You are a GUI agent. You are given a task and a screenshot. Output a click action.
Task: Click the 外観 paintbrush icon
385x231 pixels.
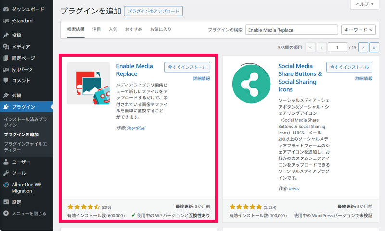point(6,95)
